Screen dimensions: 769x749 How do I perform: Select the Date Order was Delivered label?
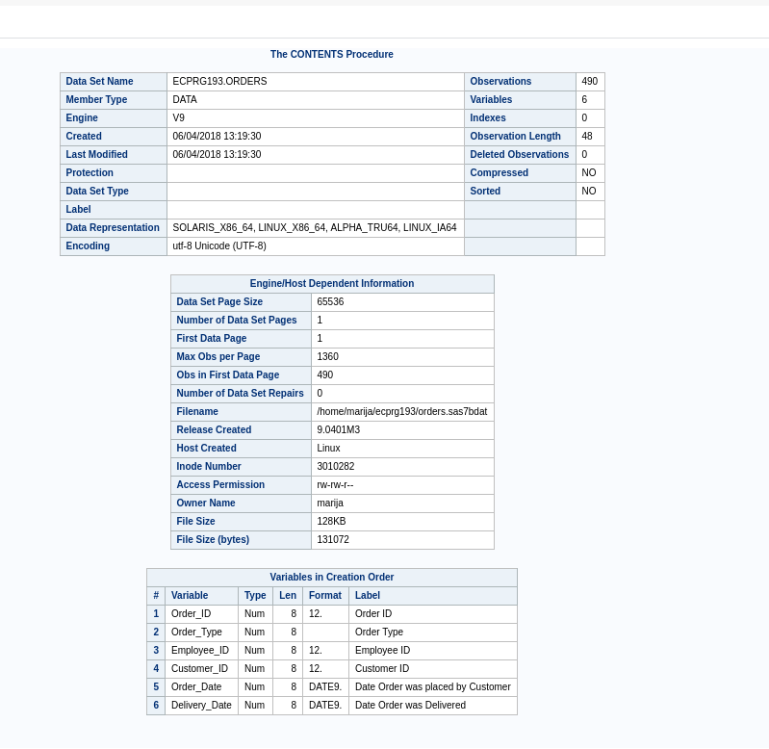click(x=410, y=706)
